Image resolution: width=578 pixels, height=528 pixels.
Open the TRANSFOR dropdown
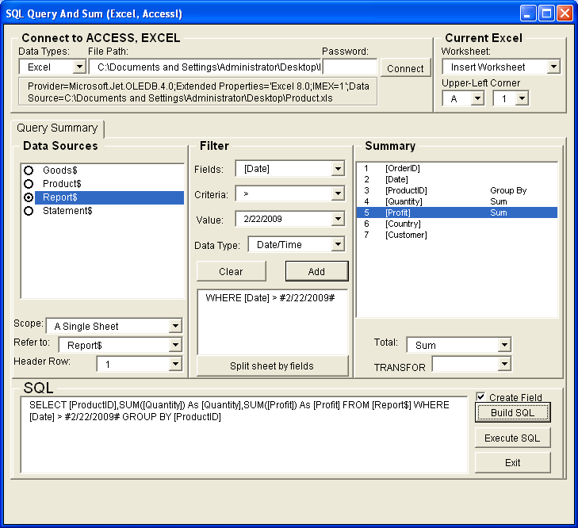(503, 364)
